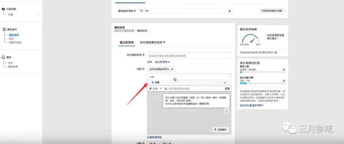
Task: Remove 台灣 location with X icon
Action: (x=225, y=83)
